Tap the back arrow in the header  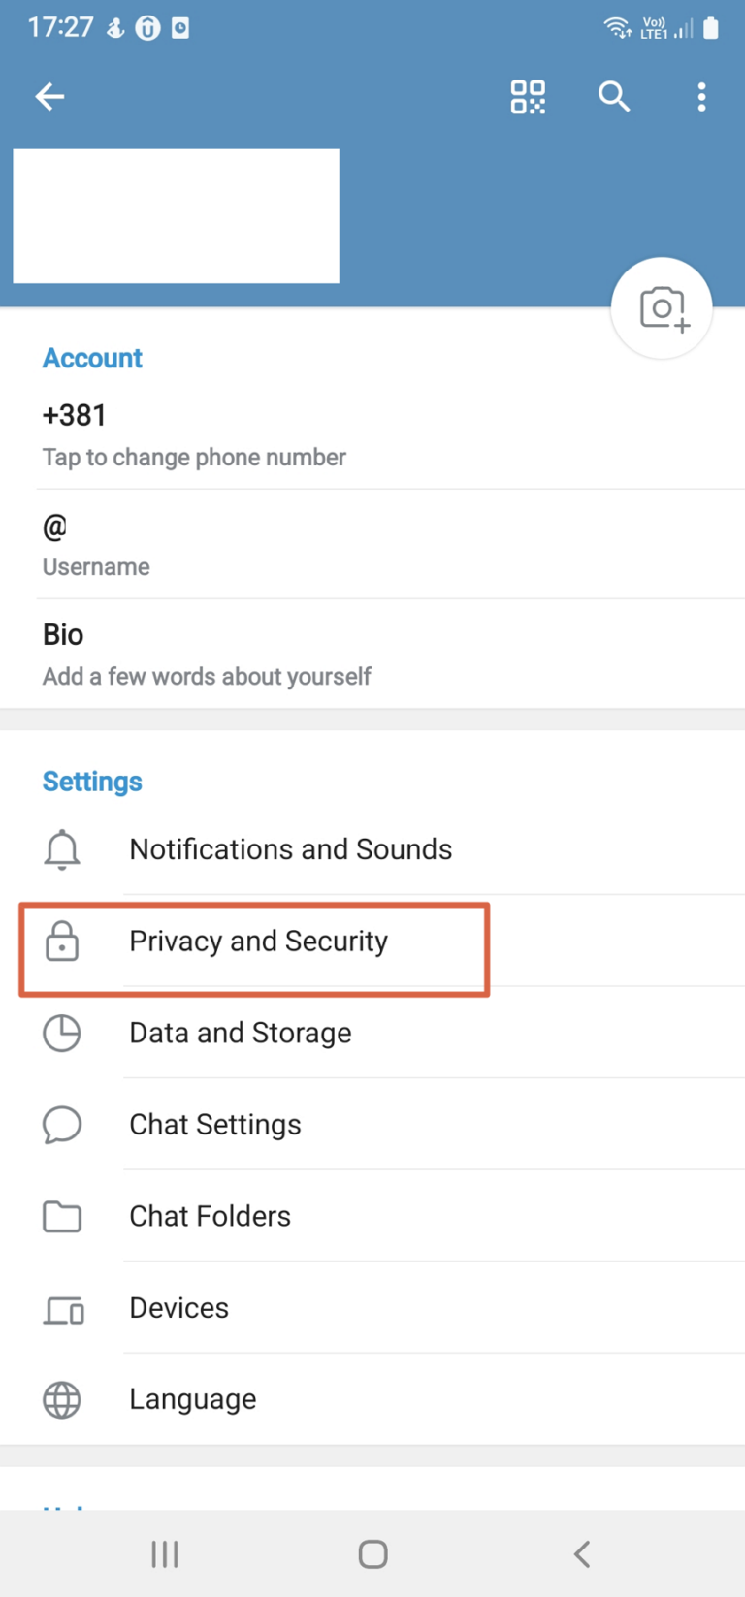click(49, 96)
